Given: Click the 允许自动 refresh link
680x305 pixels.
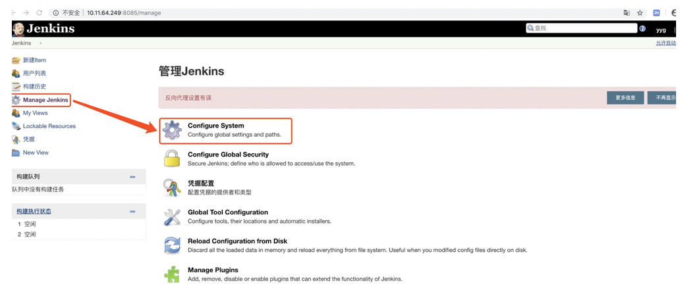Looking at the screenshot, I should (x=666, y=43).
